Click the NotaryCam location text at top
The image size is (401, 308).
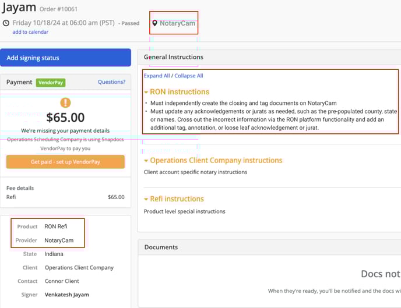(x=178, y=23)
